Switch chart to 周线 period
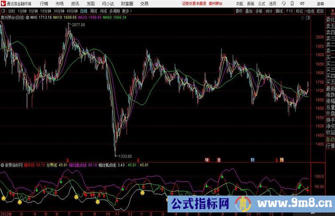The height and width of the screenshot is (216, 335). pos(93,11)
